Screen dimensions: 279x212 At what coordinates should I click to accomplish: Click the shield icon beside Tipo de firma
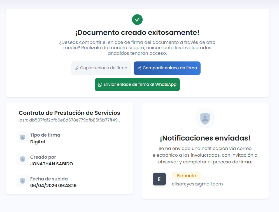(23, 137)
